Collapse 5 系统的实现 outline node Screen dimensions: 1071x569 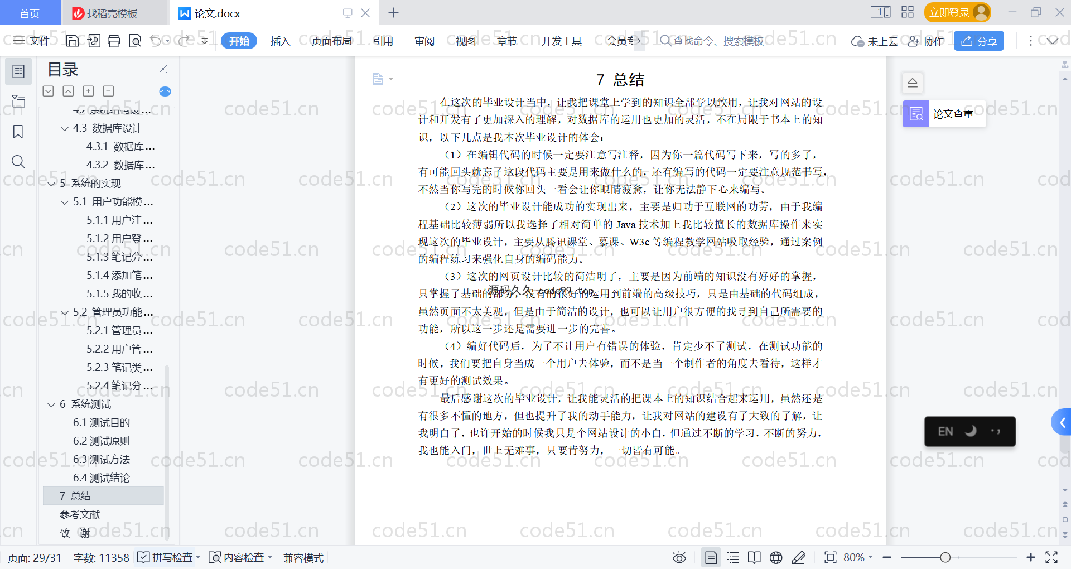51,184
